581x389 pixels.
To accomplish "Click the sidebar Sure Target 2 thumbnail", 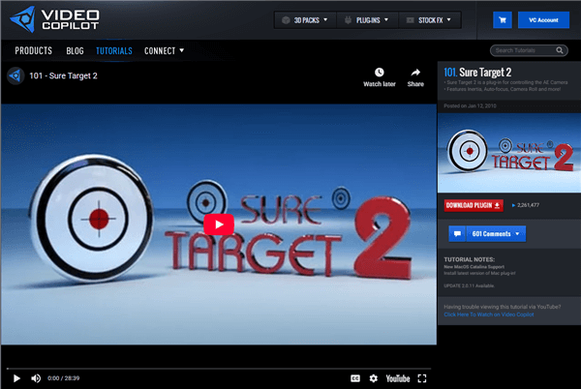I will coord(509,153).
